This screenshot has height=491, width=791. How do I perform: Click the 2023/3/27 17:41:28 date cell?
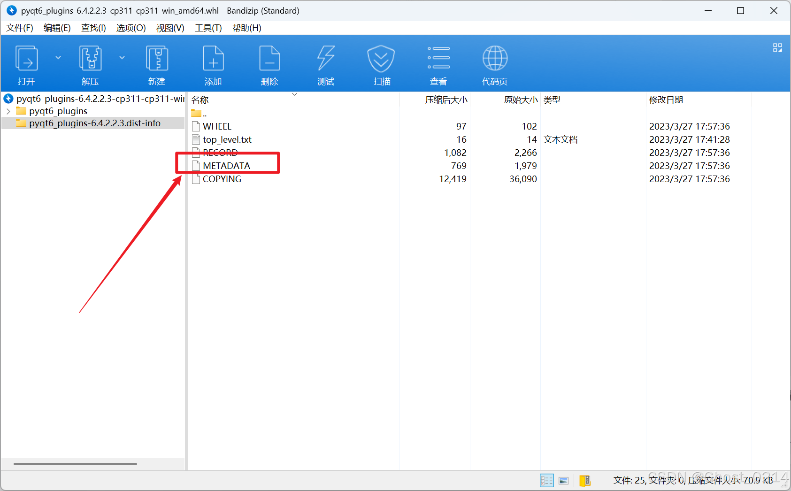tap(690, 139)
